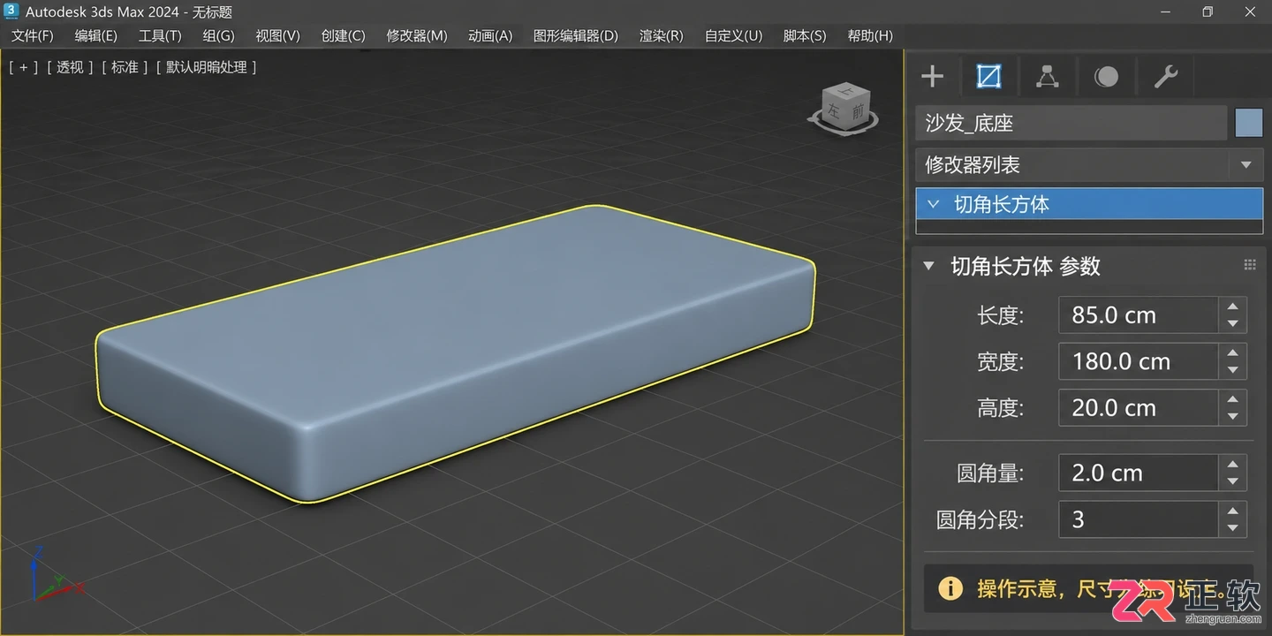1272x636 pixels.
Task: Decrease 圆角量 with spinner down arrow
Action: coord(1232,481)
